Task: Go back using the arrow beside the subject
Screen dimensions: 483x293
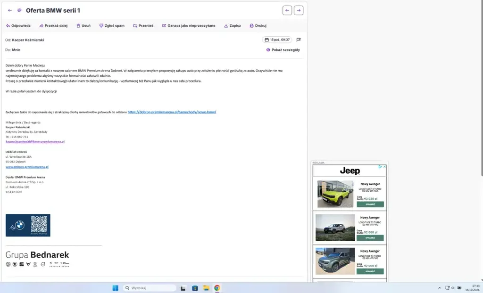Action: pyautogui.click(x=10, y=10)
